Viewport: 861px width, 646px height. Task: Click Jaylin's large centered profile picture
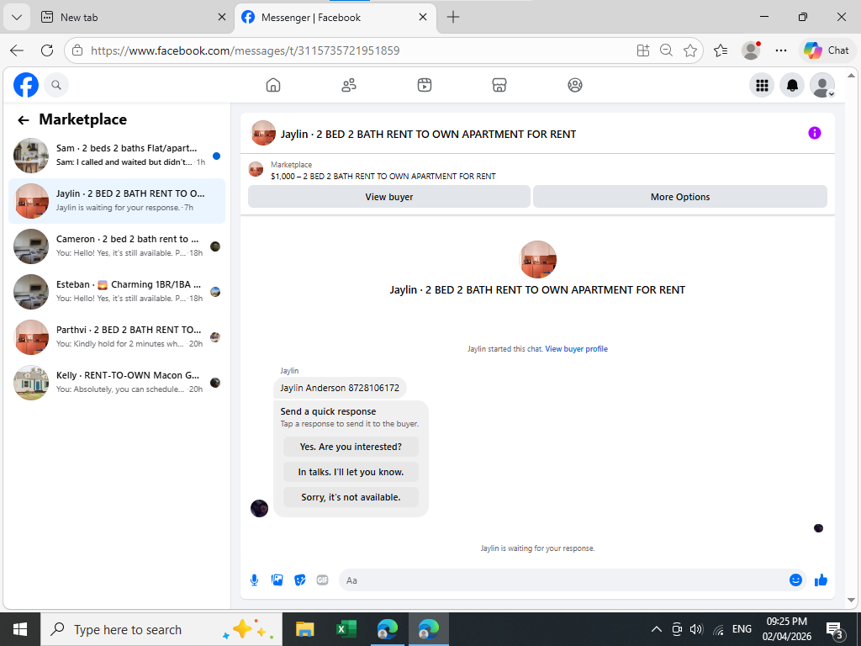point(537,259)
